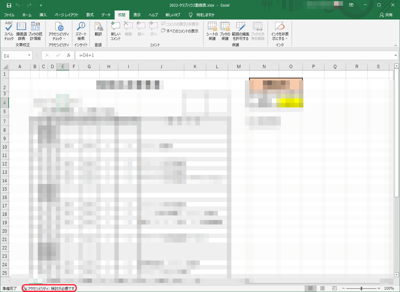Image resolution: width=400 pixels, height=292 pixels.
Task: Expand the アクセシビリティチェック dropdown arrow
Action: 64,39
